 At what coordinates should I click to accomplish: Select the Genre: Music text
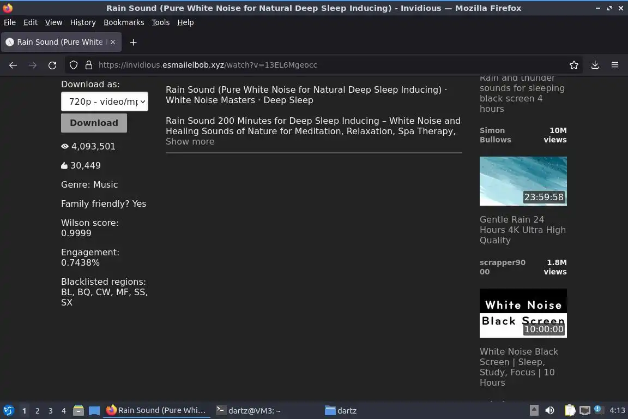pyautogui.click(x=89, y=184)
